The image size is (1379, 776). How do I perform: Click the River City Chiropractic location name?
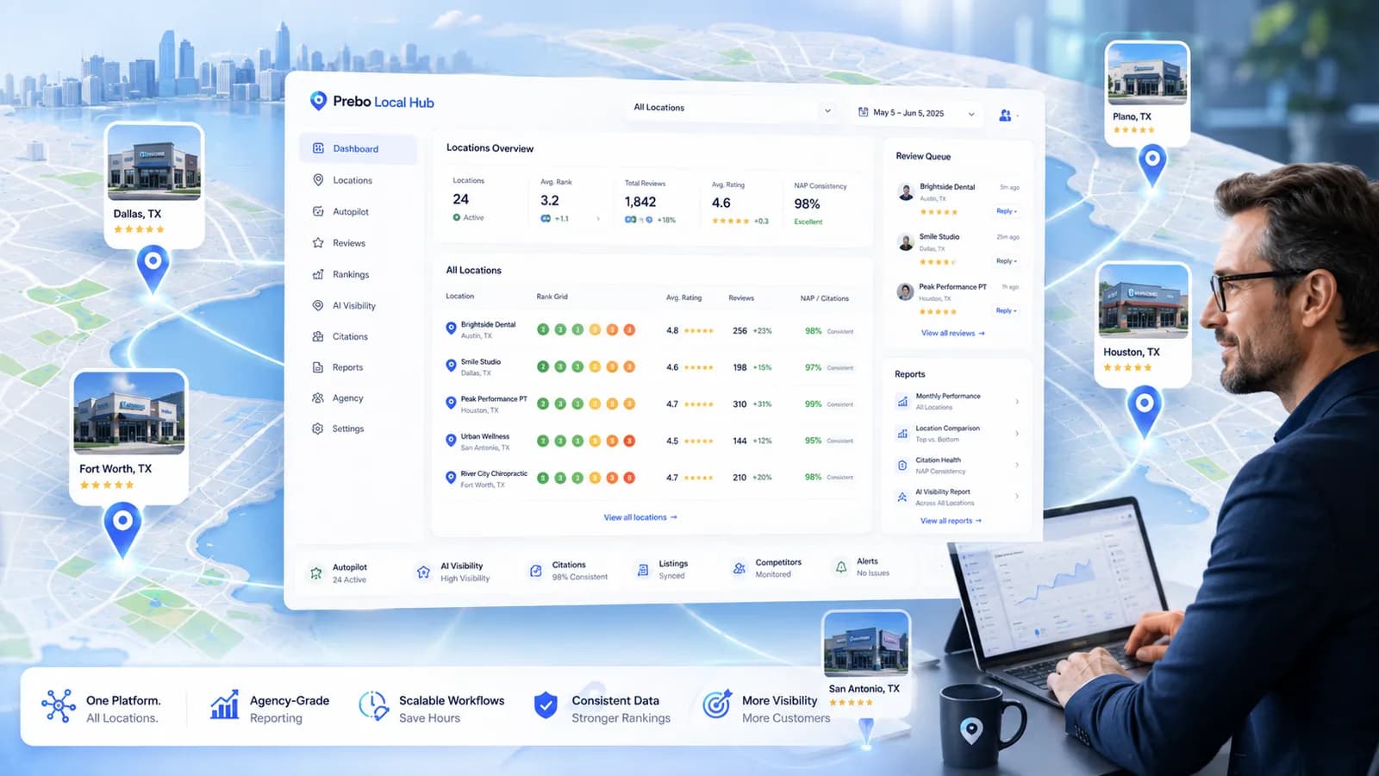(494, 473)
